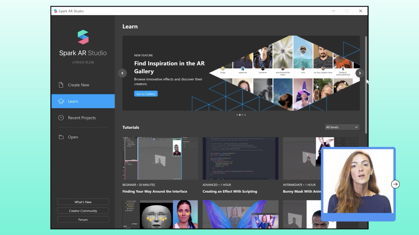This screenshot has width=419, height=235.
Task: Click the Learn graduation cap icon
Action: 61,101
